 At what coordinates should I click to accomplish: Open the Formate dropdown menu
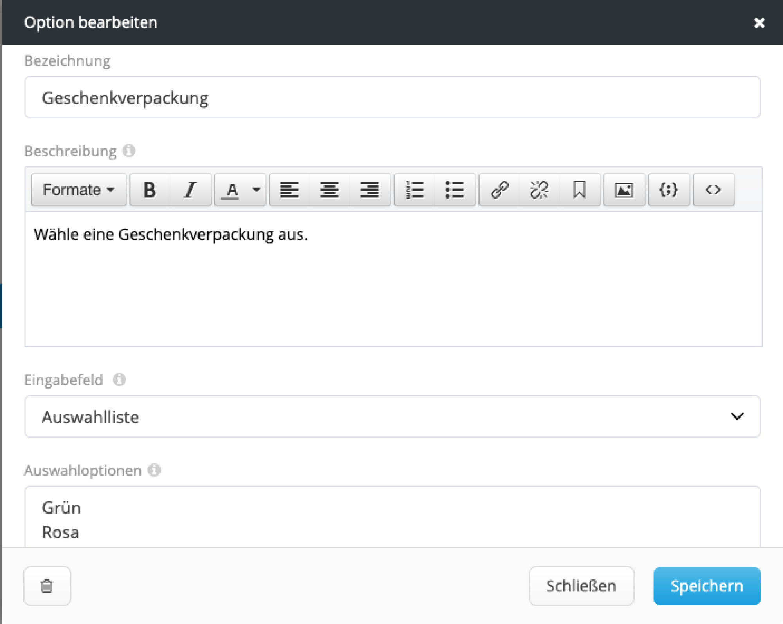pyautogui.click(x=79, y=190)
